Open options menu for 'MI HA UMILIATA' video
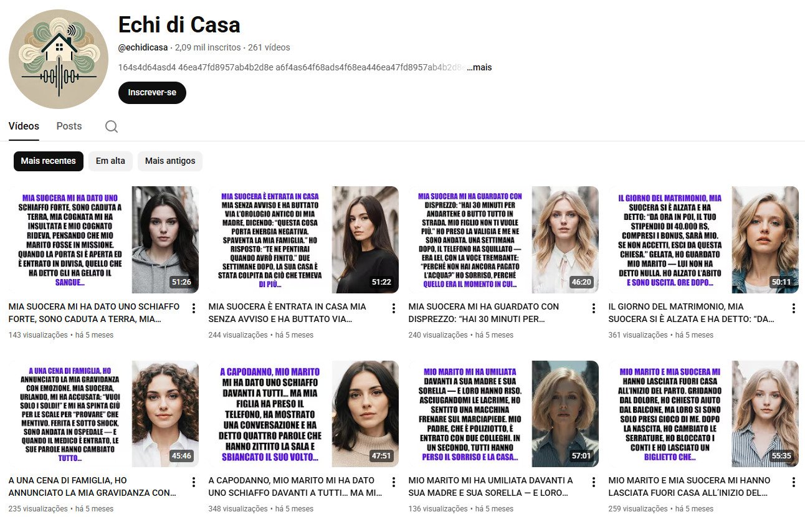Image resolution: width=805 pixels, height=517 pixels. [x=594, y=482]
